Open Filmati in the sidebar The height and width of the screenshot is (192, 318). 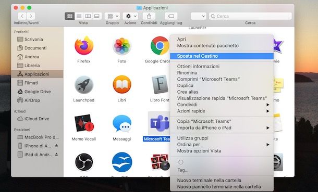[x=37, y=83]
